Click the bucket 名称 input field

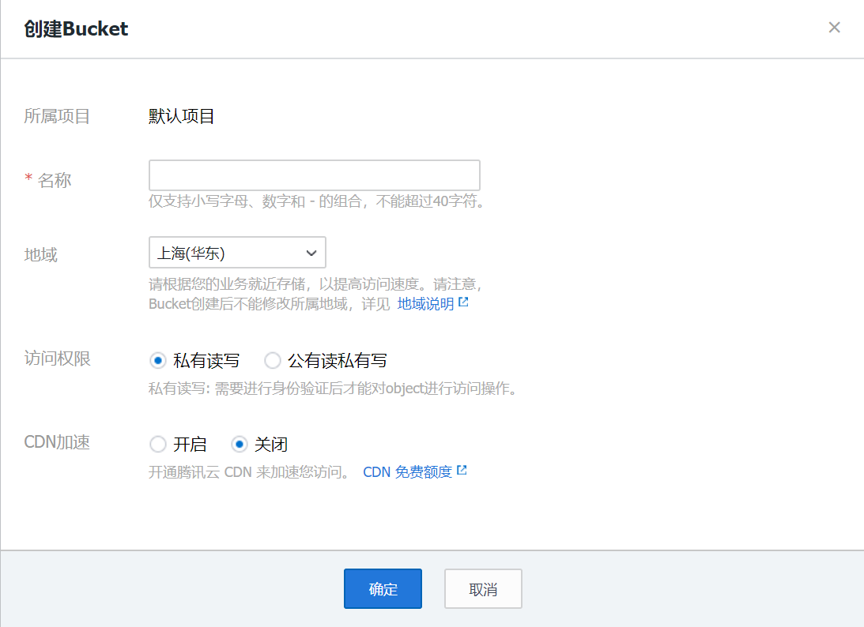(x=314, y=175)
